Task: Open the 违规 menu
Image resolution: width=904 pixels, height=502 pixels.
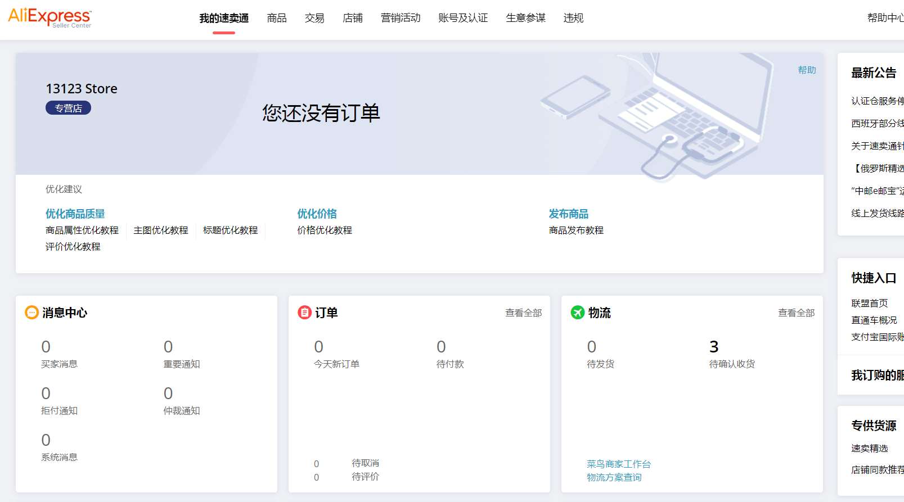Action: pyautogui.click(x=573, y=18)
